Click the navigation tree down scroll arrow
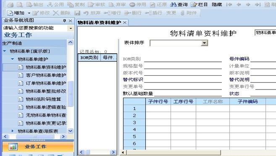This screenshot has height=156, width=276. pos(70,131)
